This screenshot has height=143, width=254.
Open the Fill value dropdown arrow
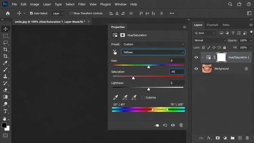pyautogui.click(x=251, y=48)
